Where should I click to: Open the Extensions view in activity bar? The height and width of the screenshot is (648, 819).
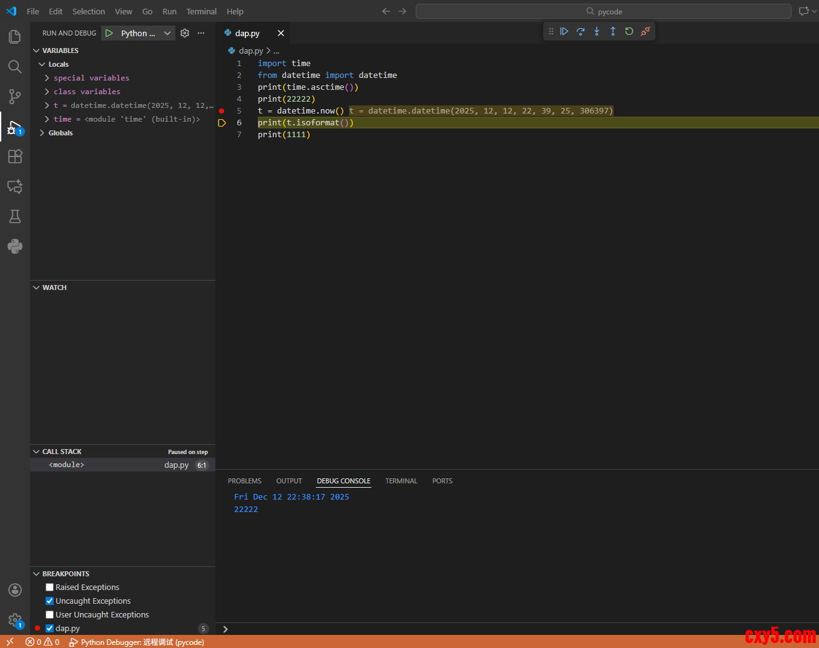(15, 157)
